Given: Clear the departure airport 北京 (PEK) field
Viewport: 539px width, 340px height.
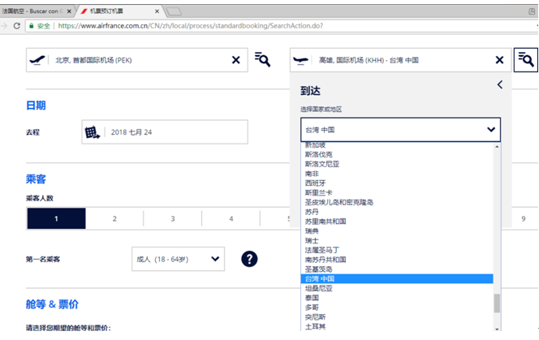Looking at the screenshot, I should tap(236, 60).
